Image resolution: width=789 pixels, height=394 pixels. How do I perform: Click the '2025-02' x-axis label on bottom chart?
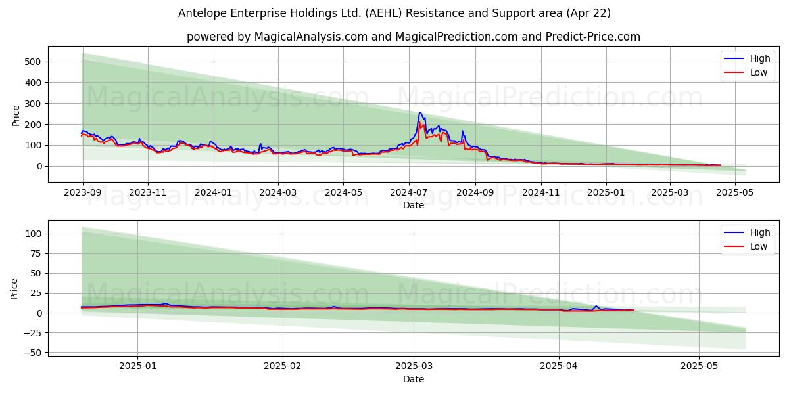pos(283,367)
